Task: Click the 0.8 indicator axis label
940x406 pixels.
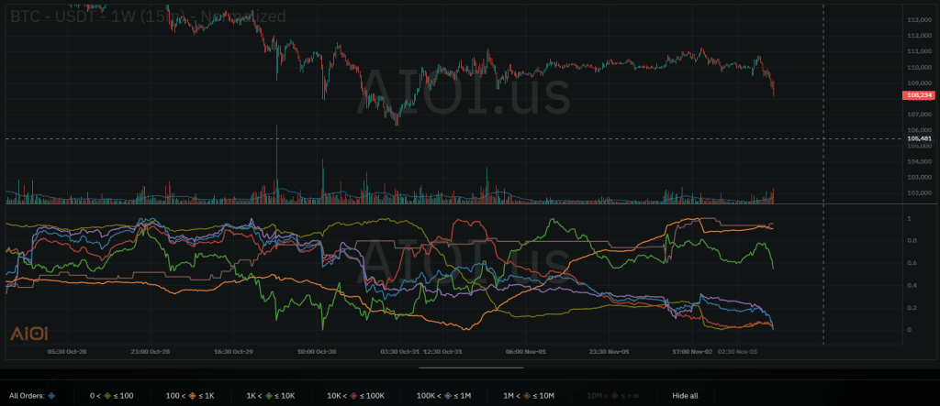Action: tap(909, 241)
